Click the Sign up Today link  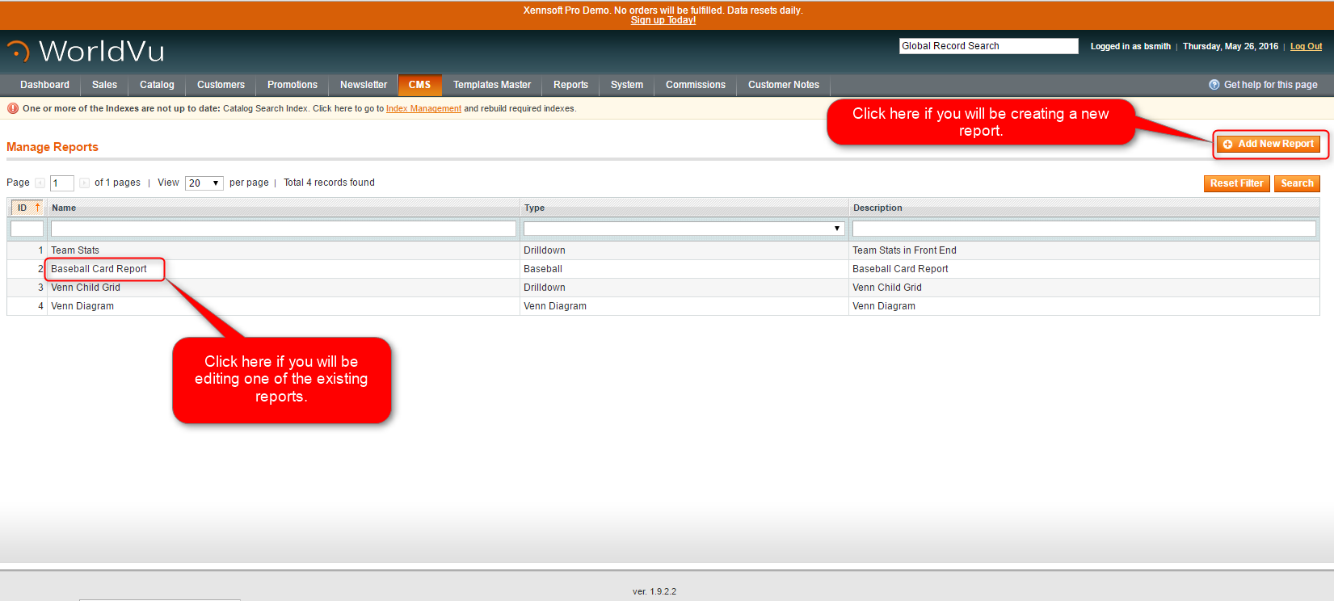tap(663, 20)
